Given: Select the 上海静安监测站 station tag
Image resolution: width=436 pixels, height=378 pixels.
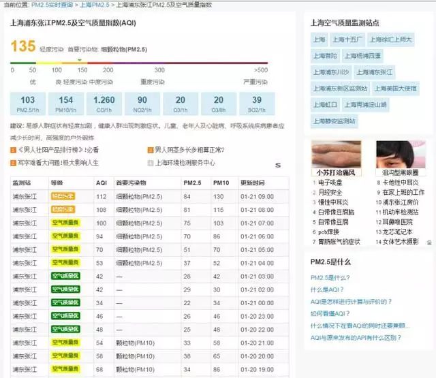Looking at the screenshot, I should [334, 121].
